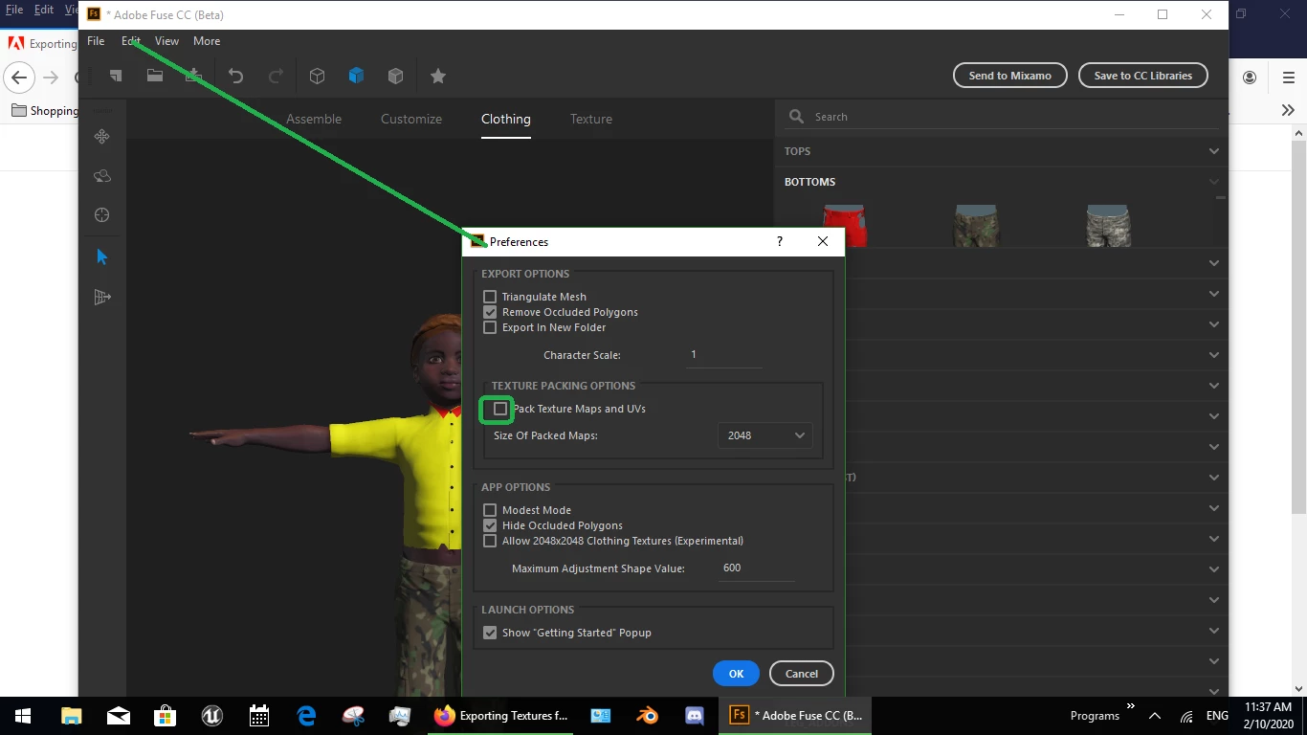Select the blue shaded cube view icon
Image resolution: width=1307 pixels, height=735 pixels.
356,76
